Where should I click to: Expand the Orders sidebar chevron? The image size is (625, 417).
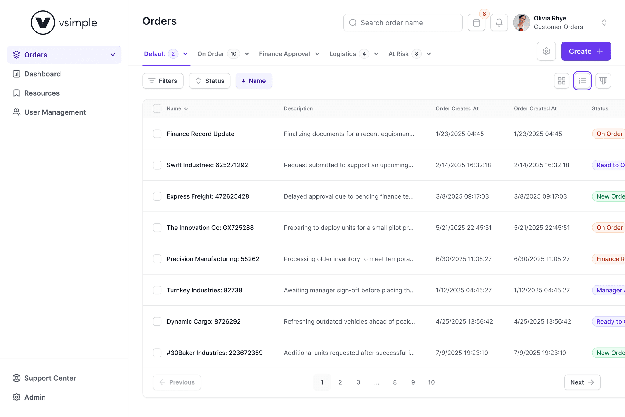click(x=113, y=55)
